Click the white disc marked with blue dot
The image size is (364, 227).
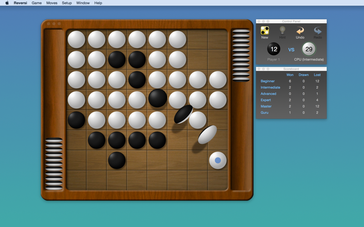click(218, 160)
